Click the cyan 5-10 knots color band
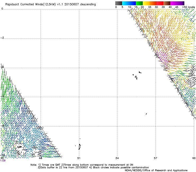The width and height of the screenshot is (196, 172). pos(126,3)
